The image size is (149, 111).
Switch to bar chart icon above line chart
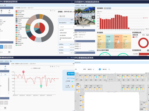53,66
